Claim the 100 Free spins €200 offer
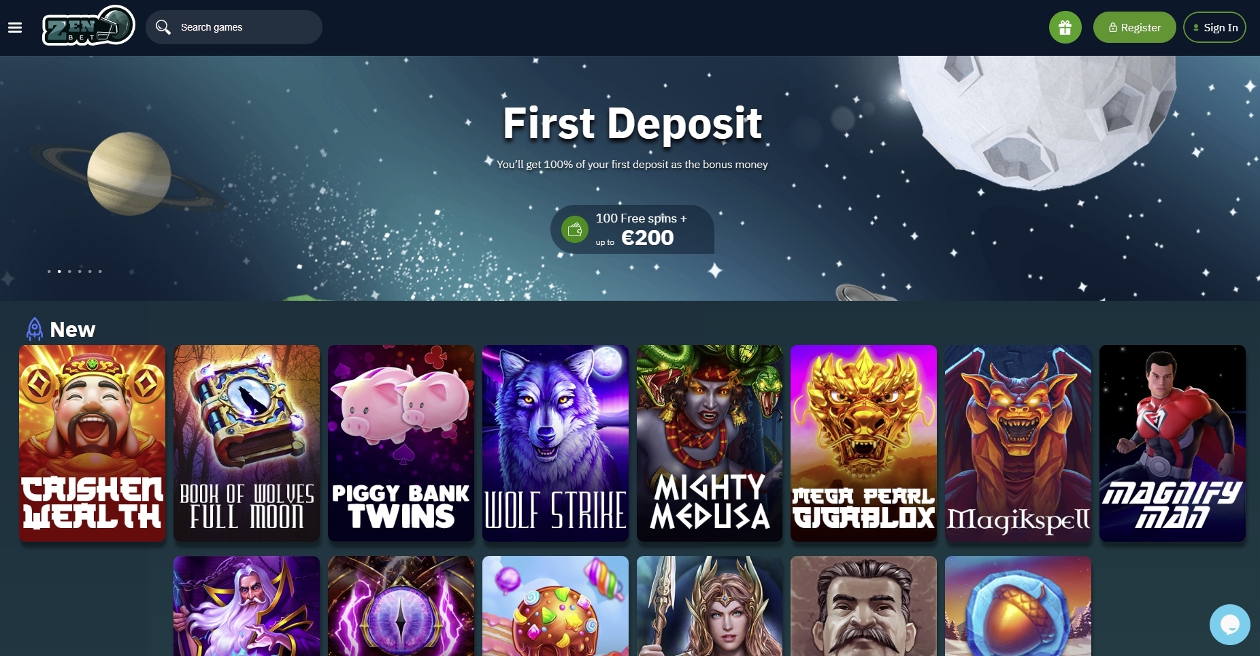The height and width of the screenshot is (656, 1260). coord(632,229)
